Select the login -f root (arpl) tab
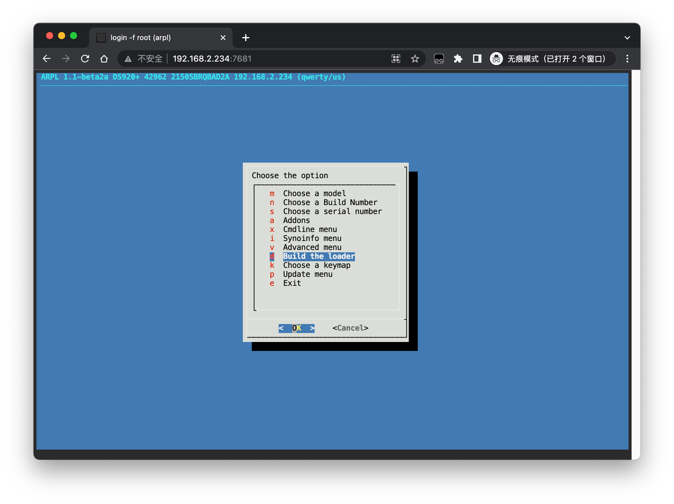The height and width of the screenshot is (504, 674). pyautogui.click(x=161, y=37)
